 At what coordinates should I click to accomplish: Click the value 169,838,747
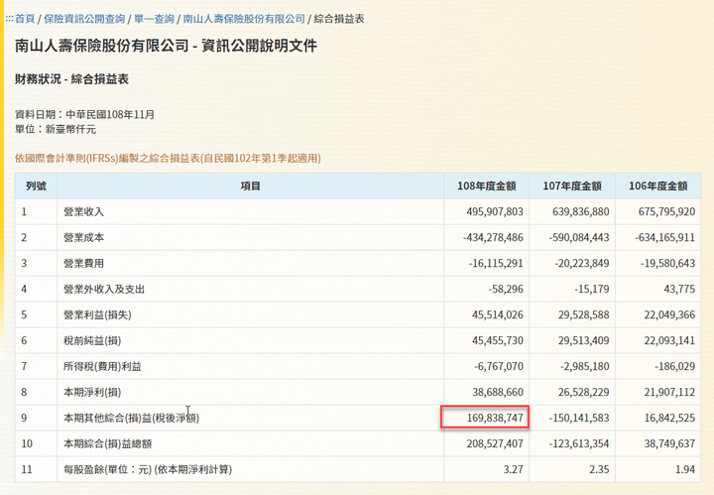[495, 418]
